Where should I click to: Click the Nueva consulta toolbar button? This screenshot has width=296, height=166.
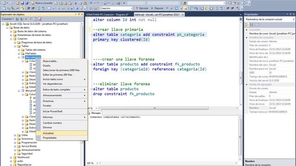(x=42, y=3)
